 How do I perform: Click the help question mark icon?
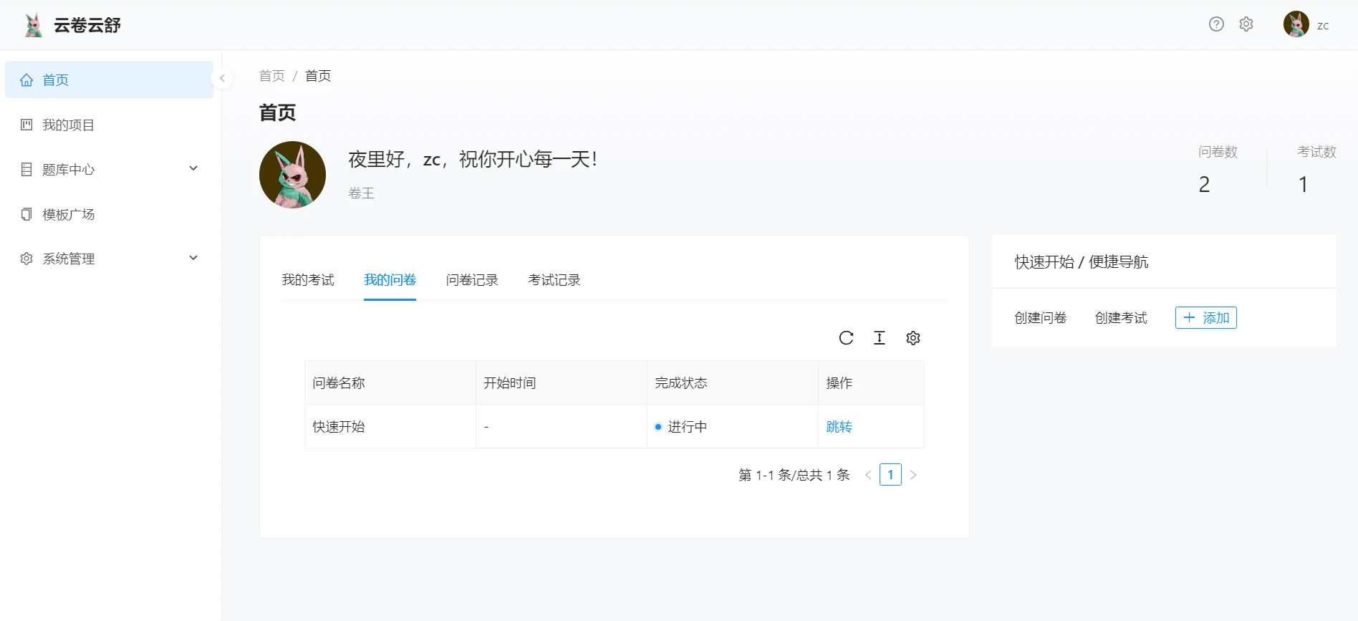tap(1216, 24)
